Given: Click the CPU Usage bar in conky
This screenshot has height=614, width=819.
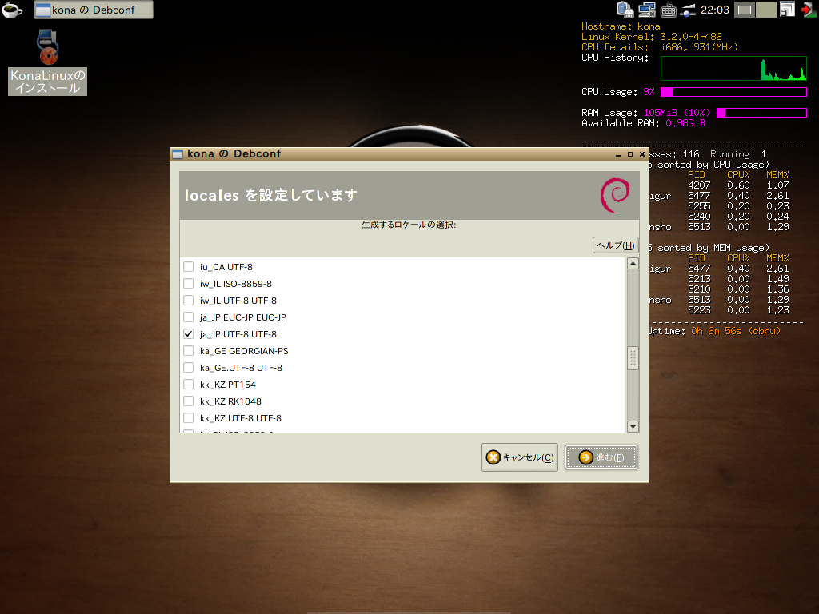Looking at the screenshot, I should pos(733,92).
